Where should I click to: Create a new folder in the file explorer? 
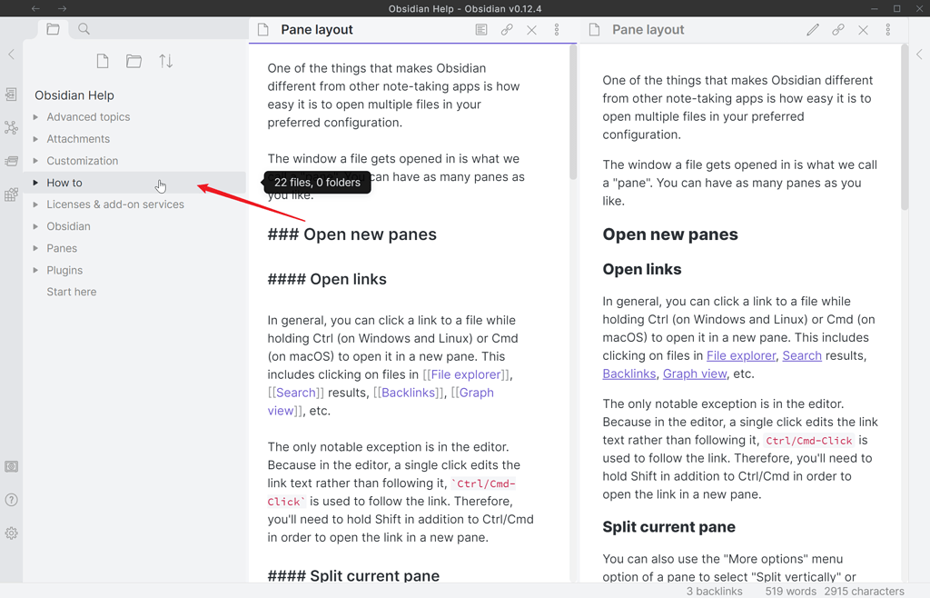[133, 61]
